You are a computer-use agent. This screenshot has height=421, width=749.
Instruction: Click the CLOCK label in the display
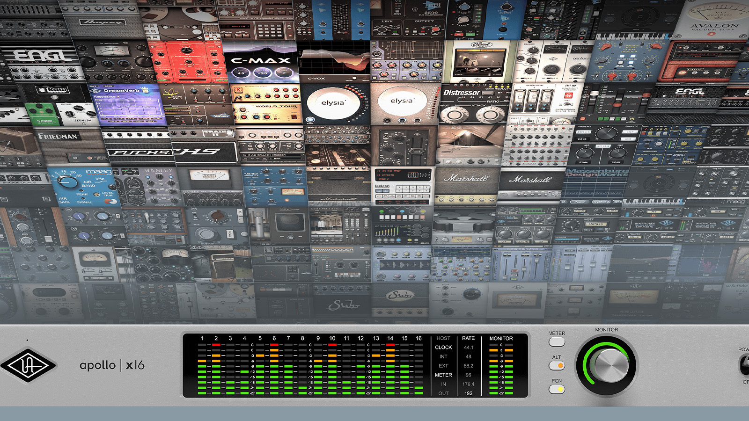pos(443,348)
